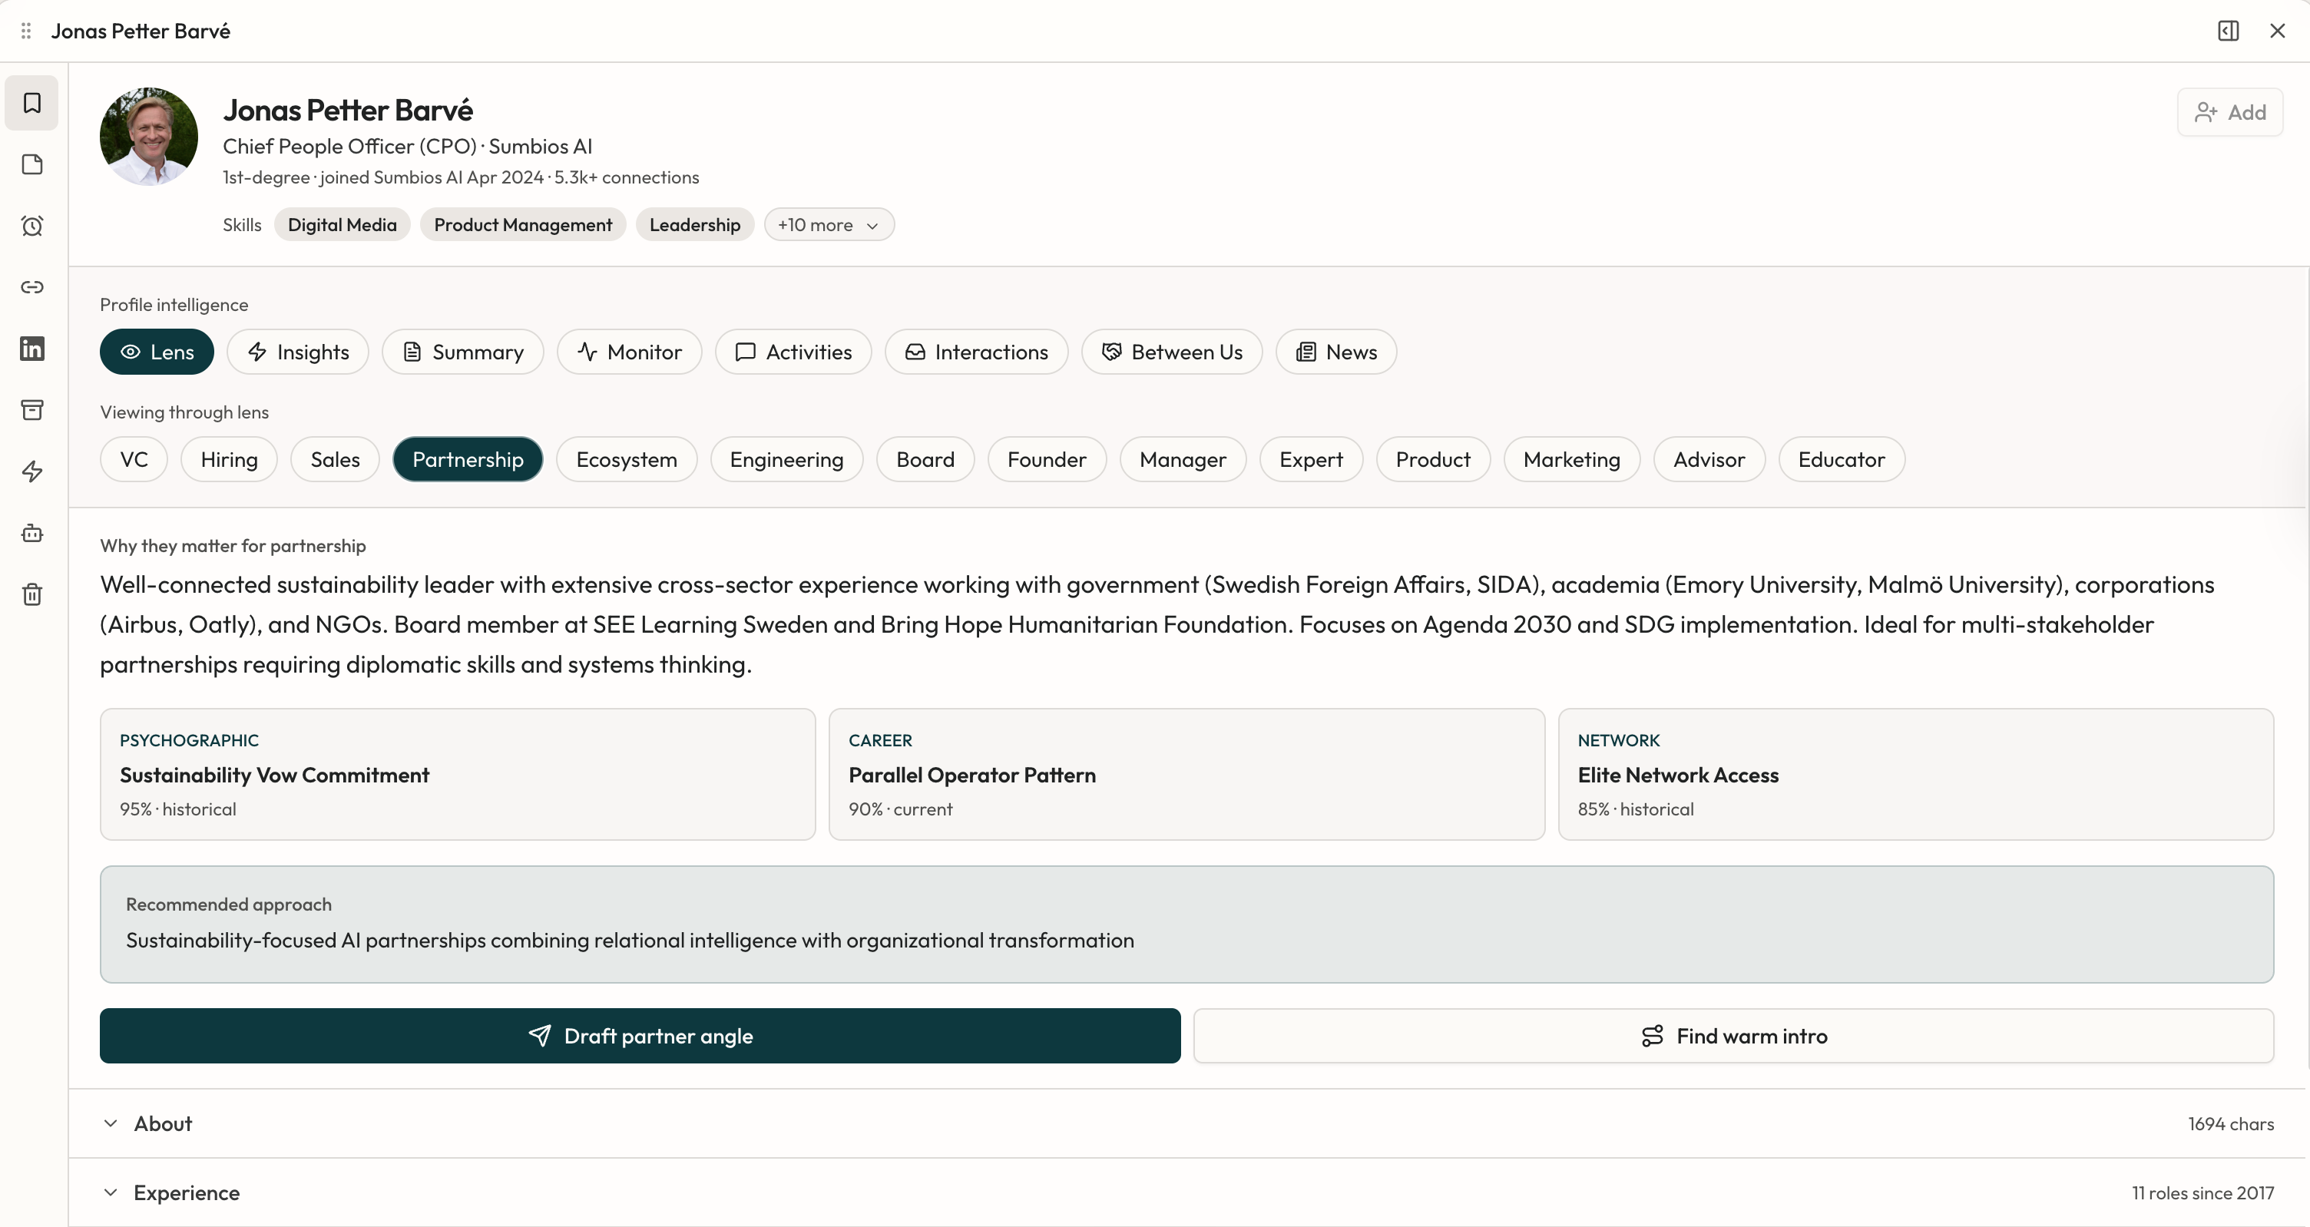The height and width of the screenshot is (1227, 2310).
Task: Select the Expert lens
Action: pos(1311,459)
